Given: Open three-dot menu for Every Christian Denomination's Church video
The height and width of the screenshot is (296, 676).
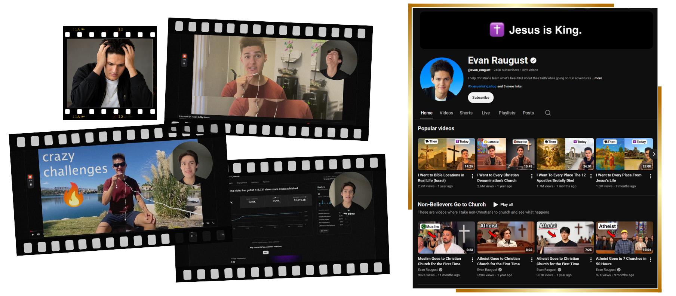Looking at the screenshot, I should point(532,176).
